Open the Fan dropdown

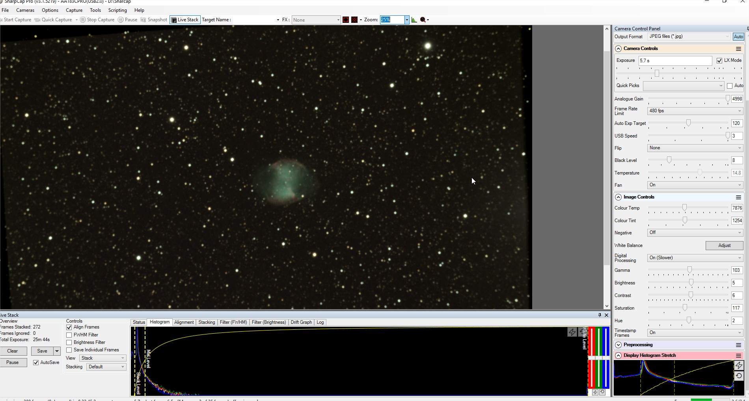click(695, 185)
